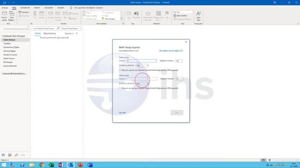Close the IMAP Hesap Ayarları dialog
Viewport: 300px width, 168px height.
click(x=186, y=42)
